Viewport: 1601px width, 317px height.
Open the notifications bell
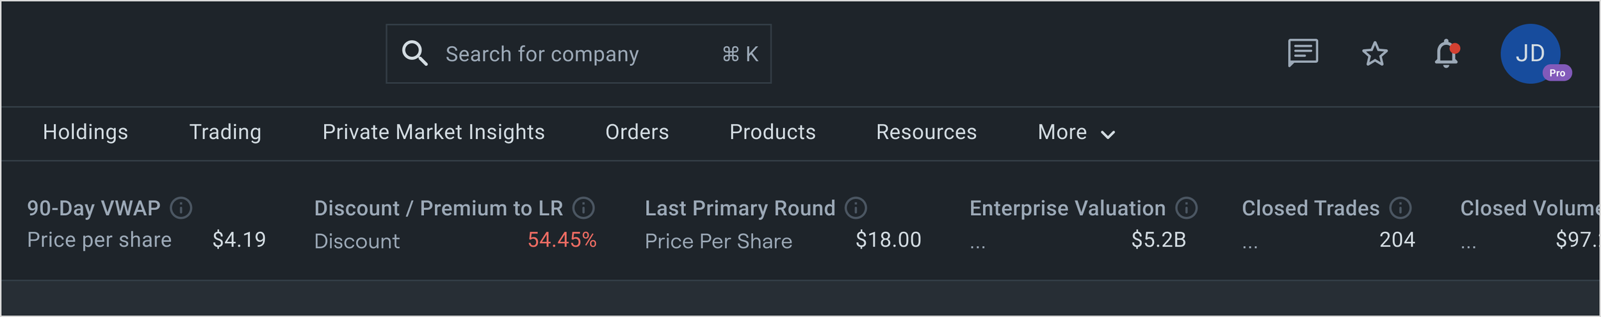coord(1446,54)
